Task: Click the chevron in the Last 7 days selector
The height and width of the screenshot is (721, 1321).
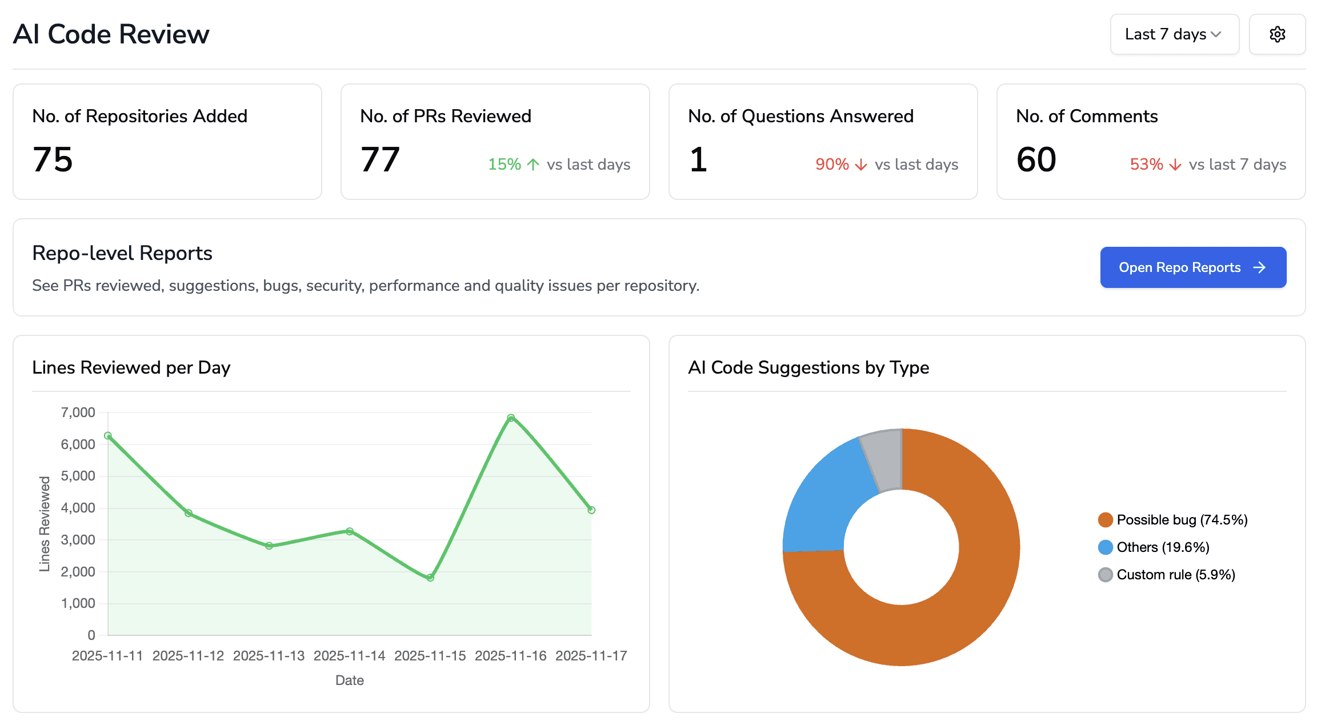Action: (x=1216, y=34)
